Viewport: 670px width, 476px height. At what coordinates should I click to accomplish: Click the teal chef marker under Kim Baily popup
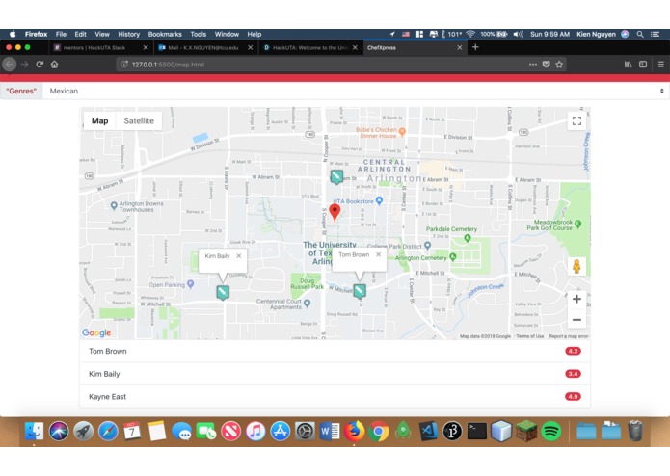(x=223, y=292)
